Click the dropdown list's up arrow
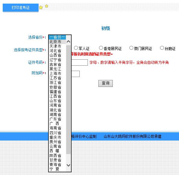179x175 pixels. click(x=68, y=42)
